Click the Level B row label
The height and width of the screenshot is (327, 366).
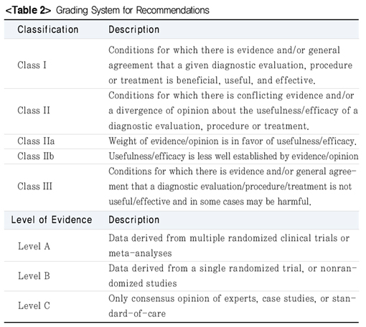coord(34,276)
